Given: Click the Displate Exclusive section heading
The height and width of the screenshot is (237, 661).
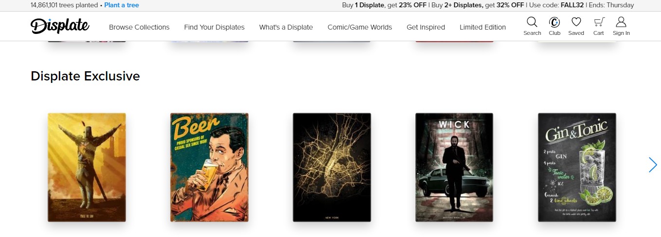Looking at the screenshot, I should click(85, 76).
